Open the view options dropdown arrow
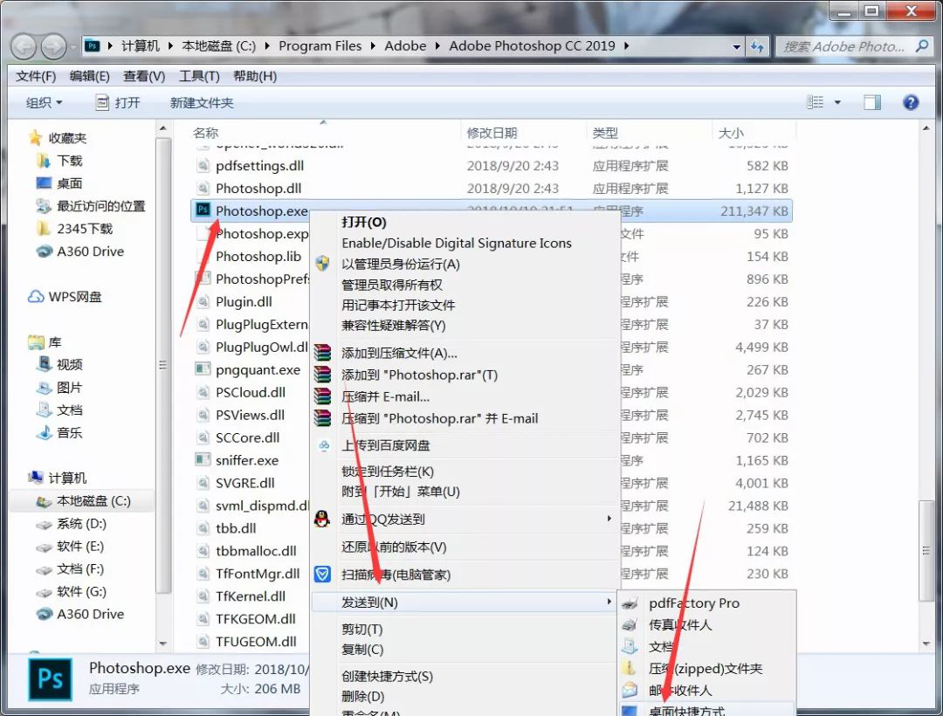The image size is (943, 716). (x=837, y=103)
